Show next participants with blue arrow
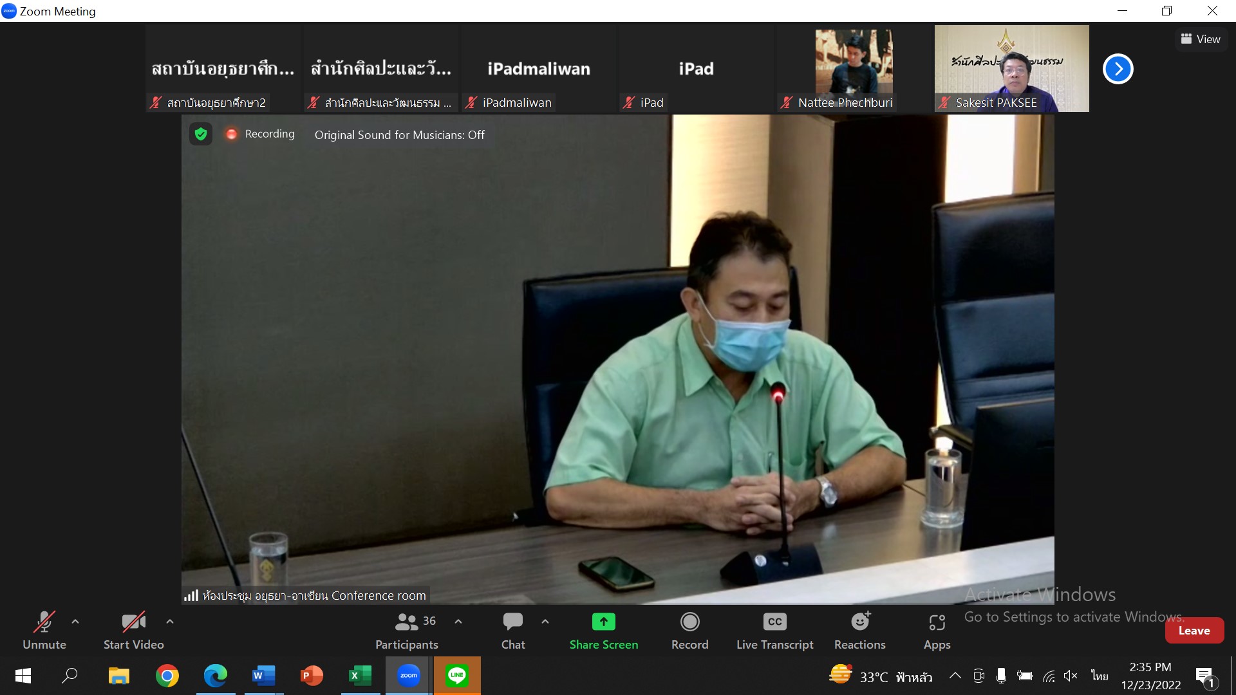Viewport: 1236px width, 695px height. point(1118,69)
